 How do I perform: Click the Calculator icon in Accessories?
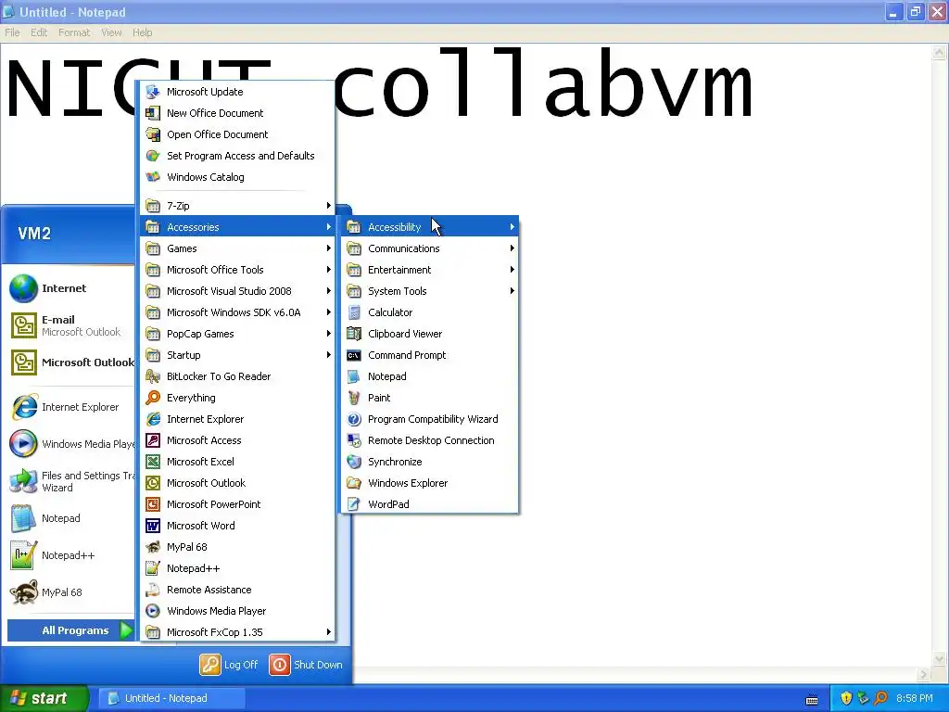pyautogui.click(x=354, y=312)
